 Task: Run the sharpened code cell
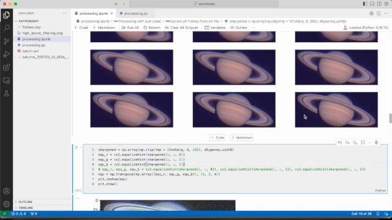[x=77, y=147]
